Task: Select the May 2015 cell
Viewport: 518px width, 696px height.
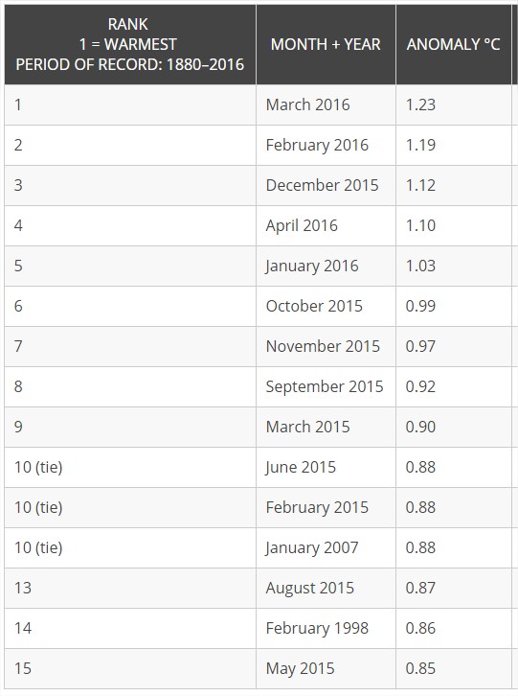Action: pyautogui.click(x=326, y=668)
